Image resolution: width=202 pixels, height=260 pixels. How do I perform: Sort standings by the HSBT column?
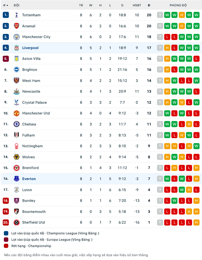[x=137, y=5]
